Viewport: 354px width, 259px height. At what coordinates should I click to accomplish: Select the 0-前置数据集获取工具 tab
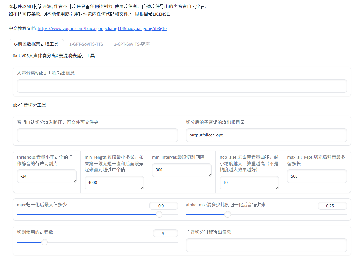[36, 44]
